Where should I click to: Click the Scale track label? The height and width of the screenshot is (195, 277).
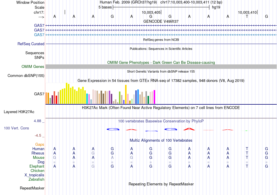39,7
